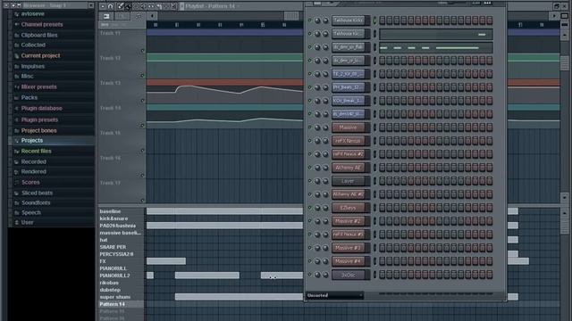This screenshot has width=572, height=321.
Task: Select the Mute tool in Playlist toolbar
Action: click(143, 6)
